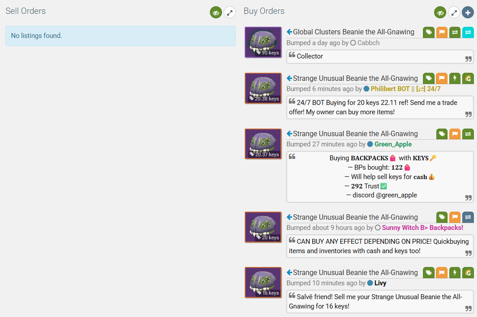Toggle the Sell Orders eye visibility button
Screen dimensions: 477x317
[216, 13]
